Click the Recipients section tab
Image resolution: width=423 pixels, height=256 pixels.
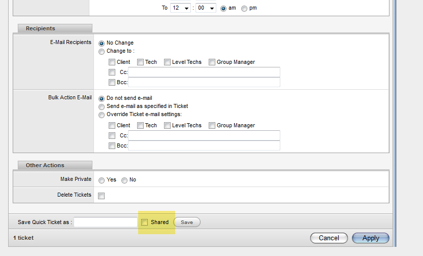coord(55,28)
